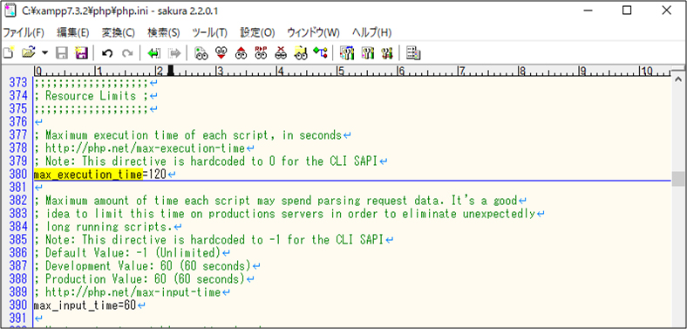Open the 編集(E) menu

pyautogui.click(x=72, y=32)
